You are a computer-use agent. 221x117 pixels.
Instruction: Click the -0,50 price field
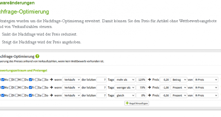[165, 95]
